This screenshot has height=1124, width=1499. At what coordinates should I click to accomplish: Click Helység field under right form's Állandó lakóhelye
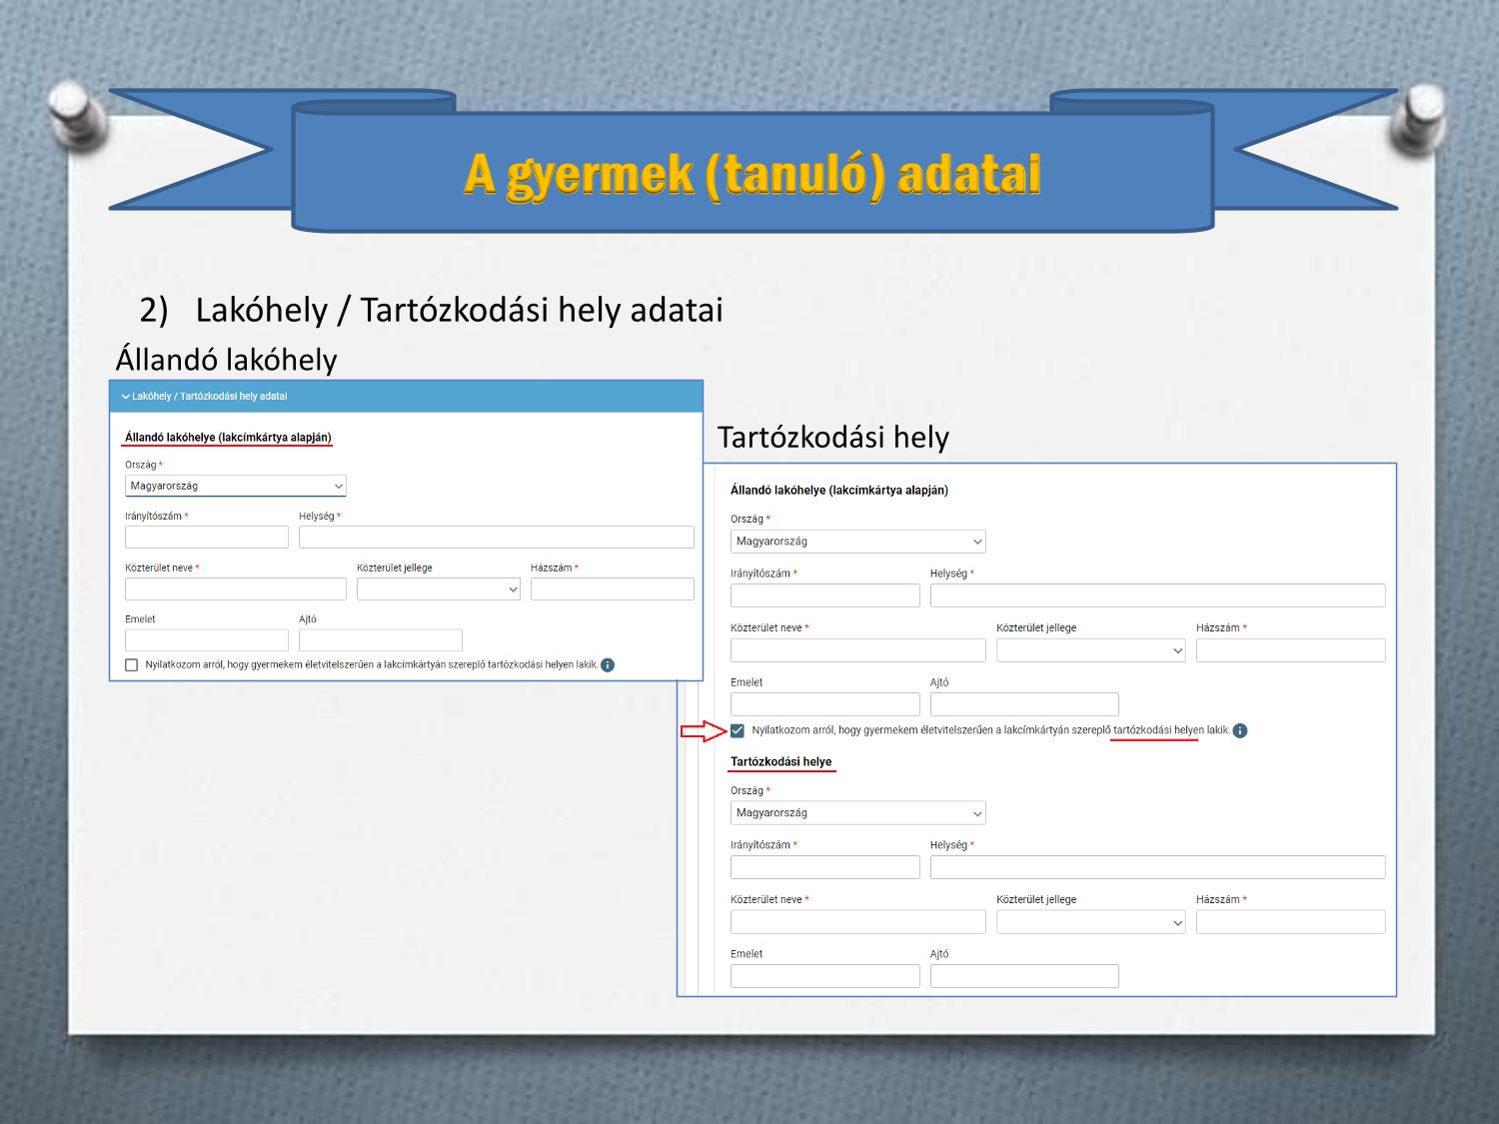coord(1158,595)
